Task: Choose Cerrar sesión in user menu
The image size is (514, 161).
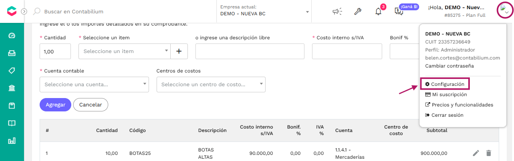Action: 444,115
